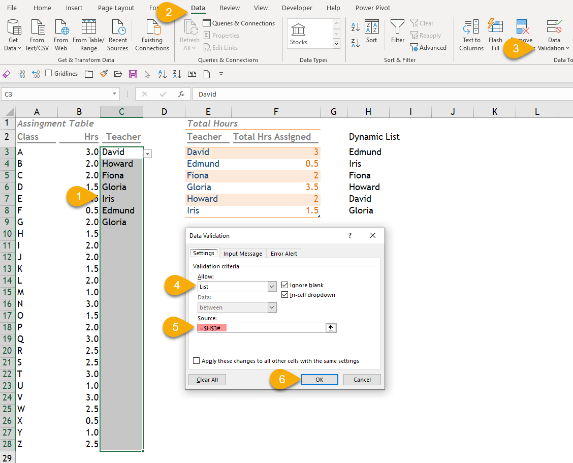Select the Sort A to Z icon
The height and width of the screenshot is (463, 573).
click(x=356, y=27)
